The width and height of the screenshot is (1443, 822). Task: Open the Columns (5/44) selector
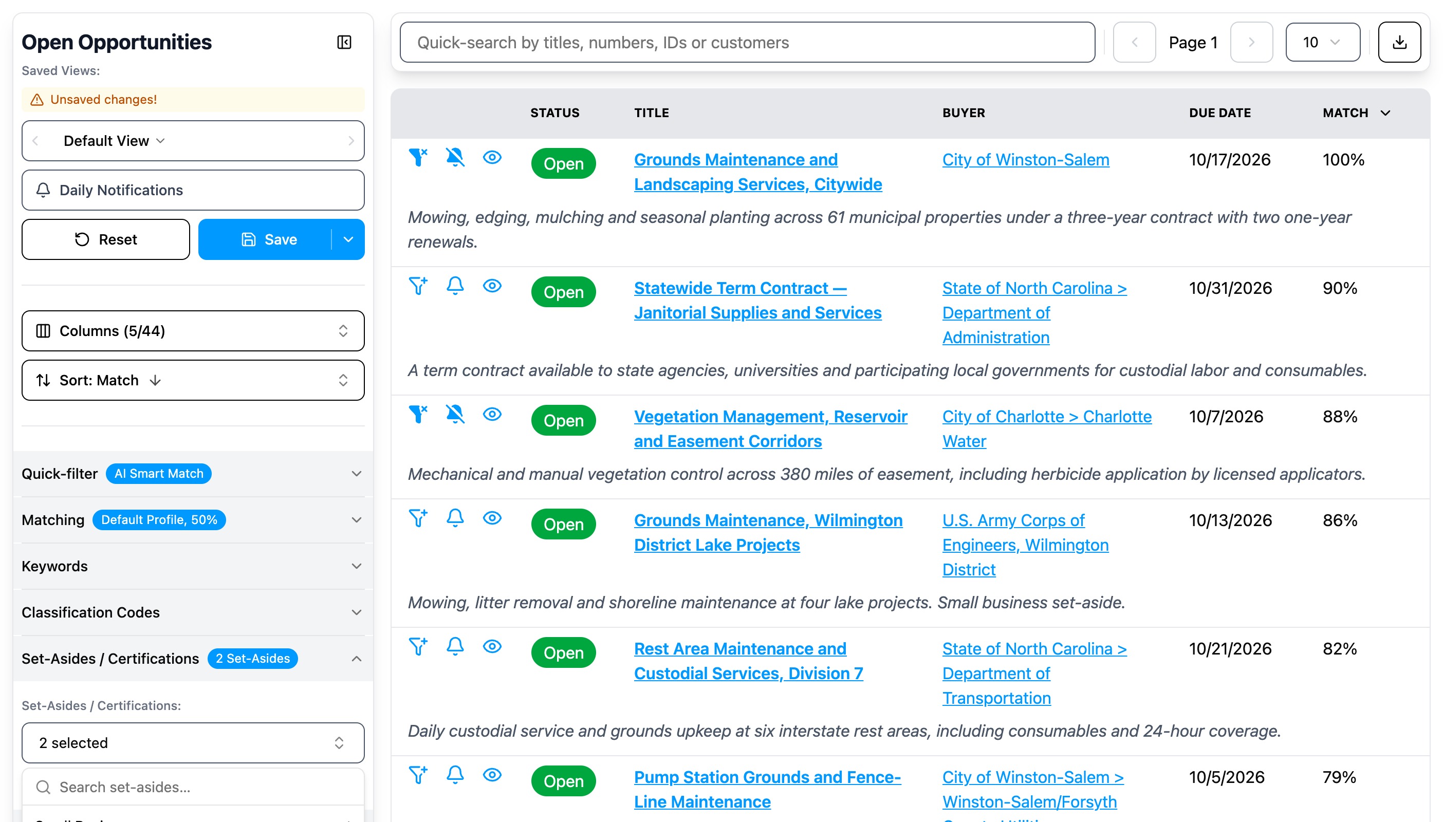coord(193,331)
